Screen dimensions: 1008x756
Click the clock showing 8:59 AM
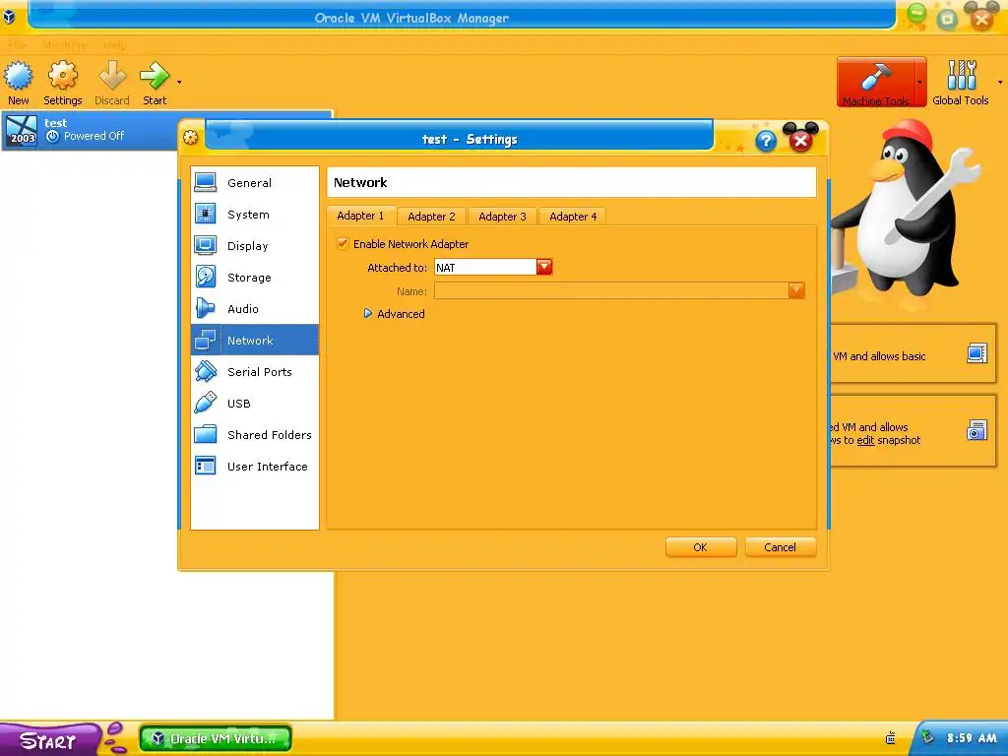[972, 738]
